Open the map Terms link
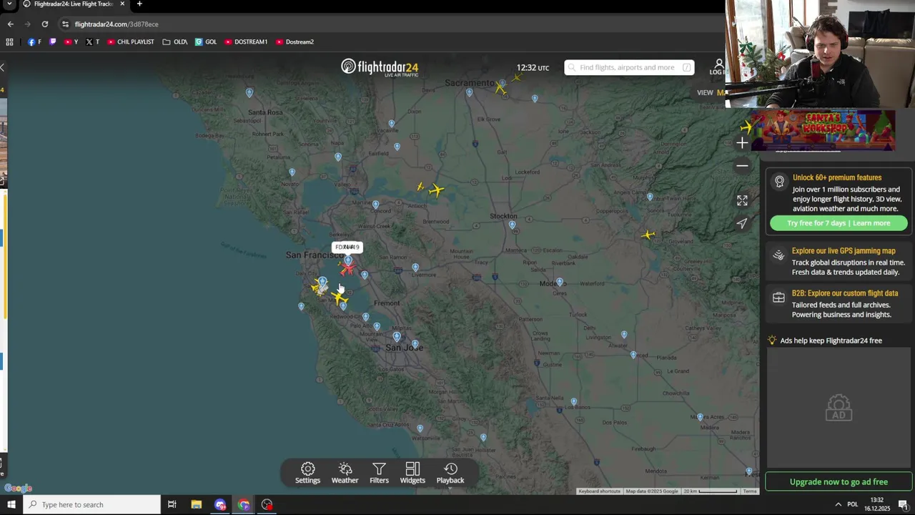 (x=749, y=491)
